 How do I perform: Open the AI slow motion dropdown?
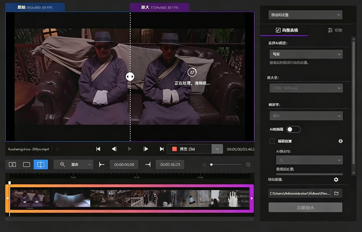tap(309, 160)
